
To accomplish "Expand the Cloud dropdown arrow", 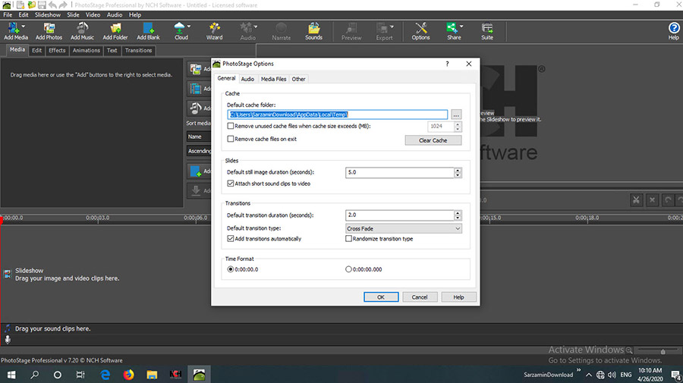I will (189, 27).
